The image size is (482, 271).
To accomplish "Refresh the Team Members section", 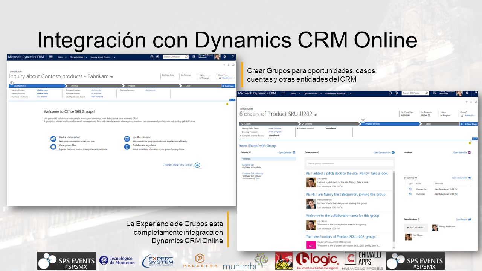I will click(419, 219).
